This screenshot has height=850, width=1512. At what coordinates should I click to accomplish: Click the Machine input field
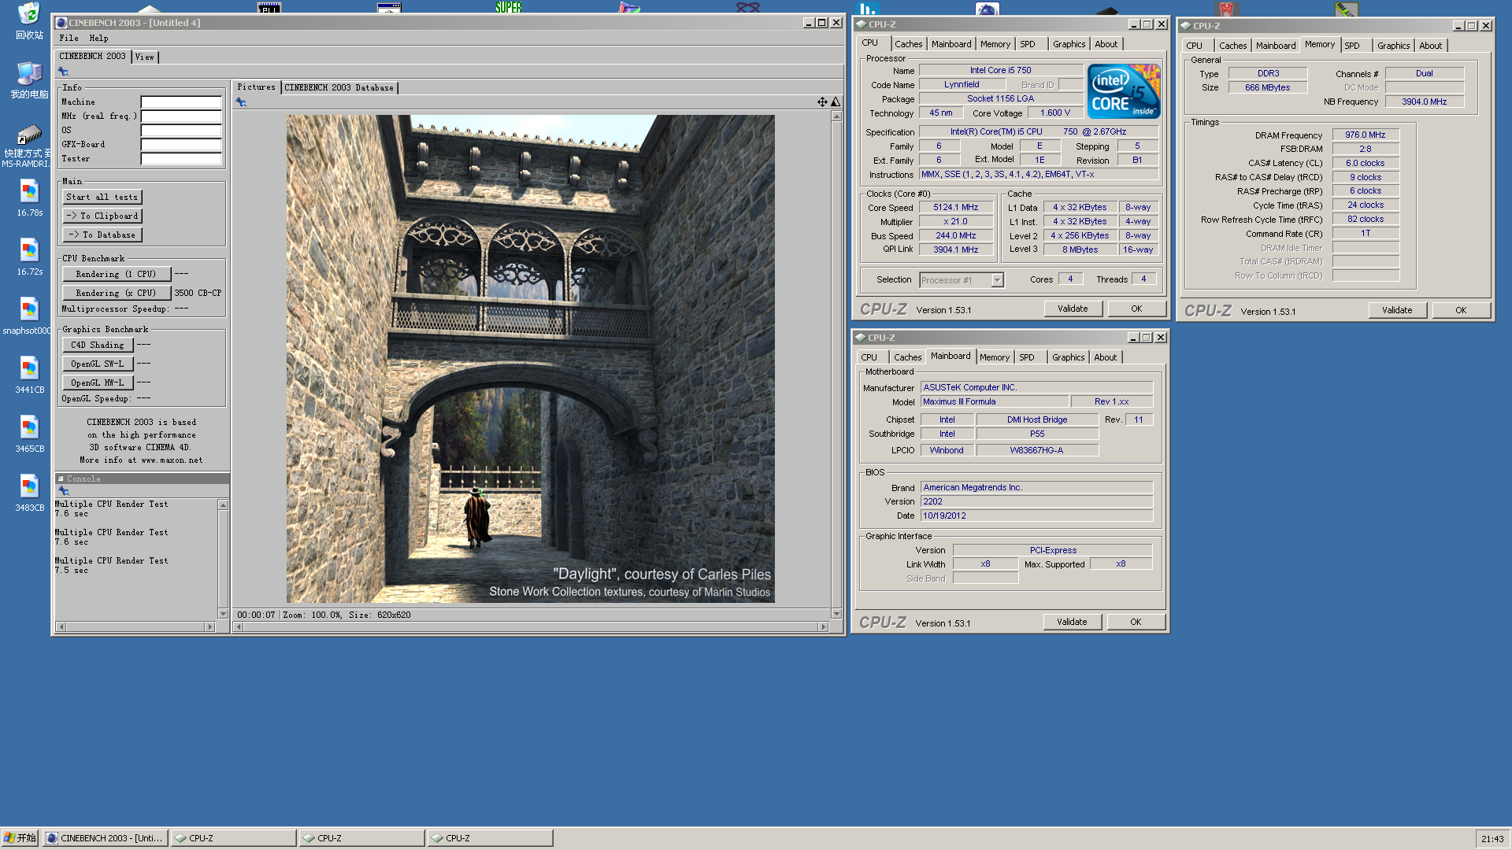tap(181, 102)
